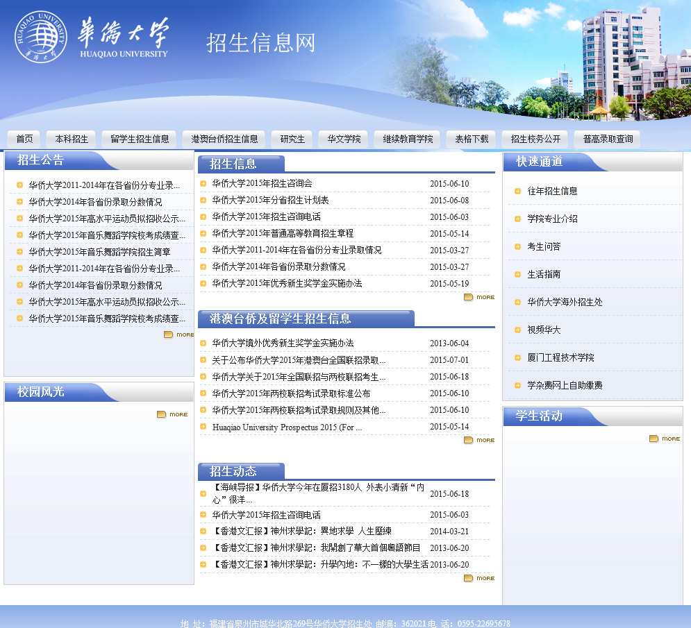
Task: Click MORE under the 招生信息 list
Action: coord(479,297)
